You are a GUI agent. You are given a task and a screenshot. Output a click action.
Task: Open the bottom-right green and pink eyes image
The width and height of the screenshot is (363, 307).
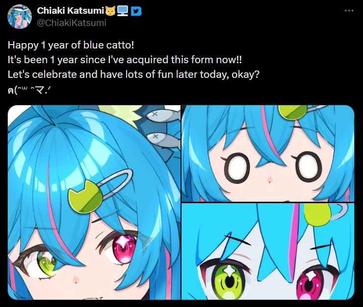tap(268, 251)
